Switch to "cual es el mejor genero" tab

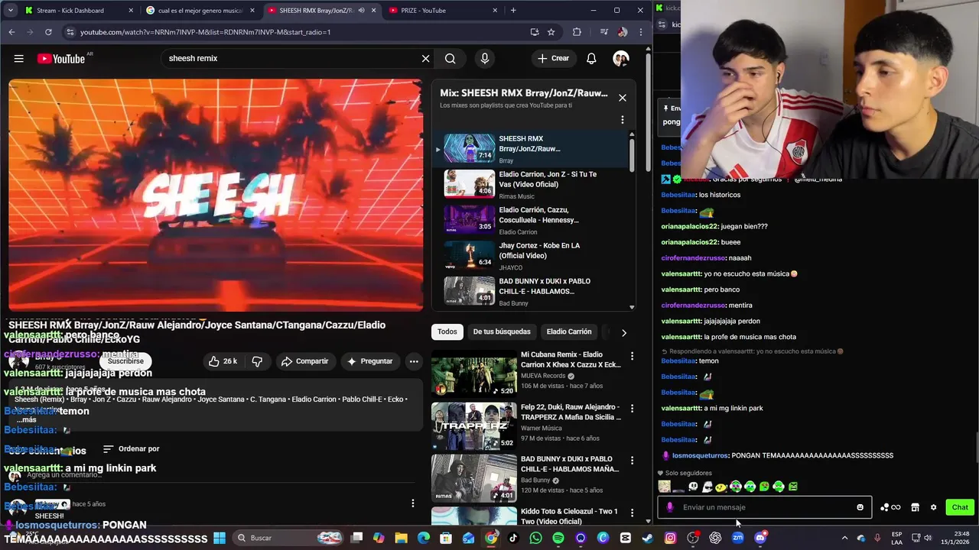[200, 11]
